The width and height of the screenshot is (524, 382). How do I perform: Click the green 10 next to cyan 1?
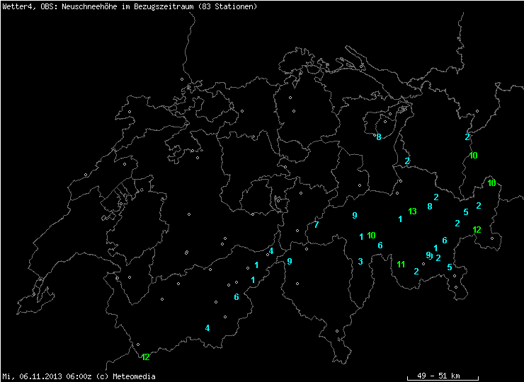(372, 236)
